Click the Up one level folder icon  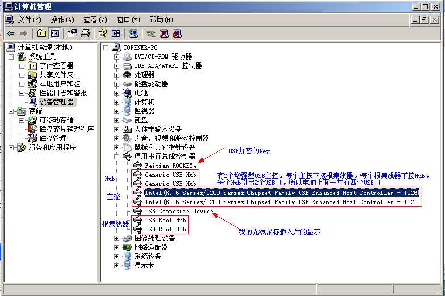[42, 34]
